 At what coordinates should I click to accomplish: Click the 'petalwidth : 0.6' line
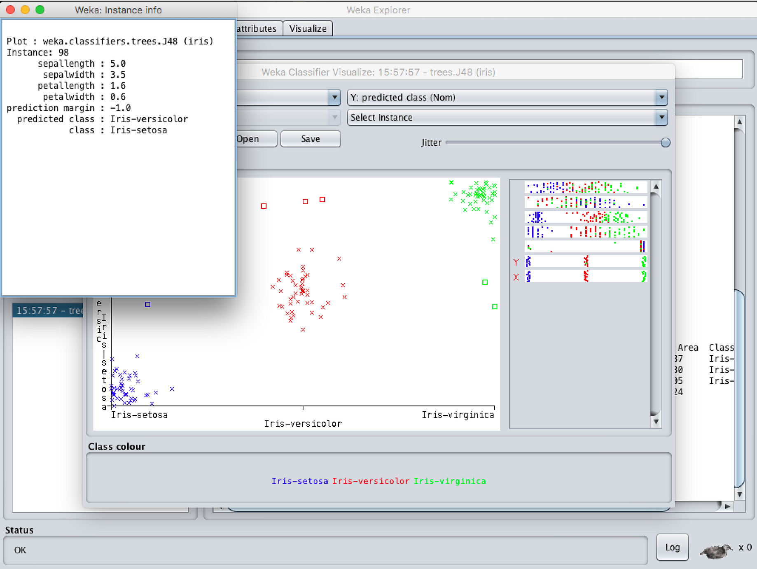click(84, 97)
